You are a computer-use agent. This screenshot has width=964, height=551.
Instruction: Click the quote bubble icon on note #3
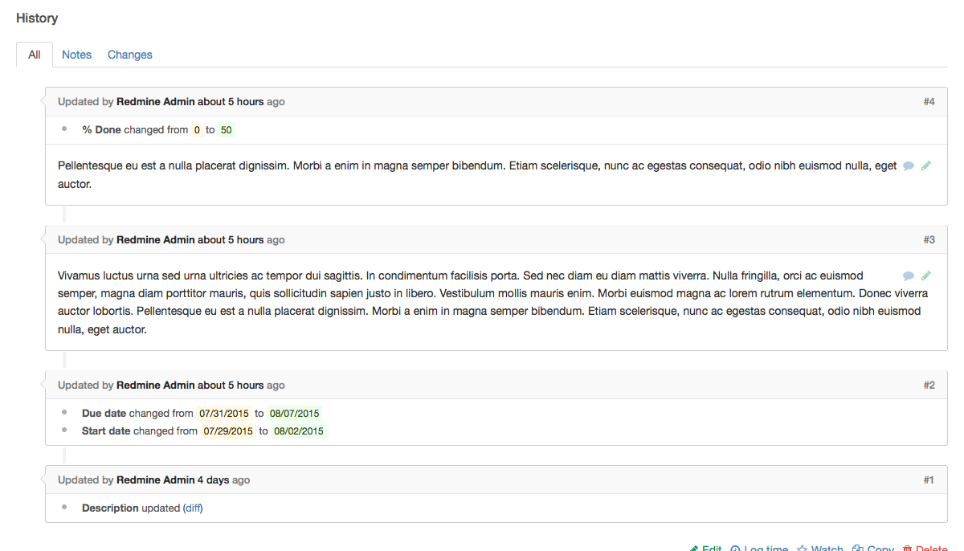(908, 275)
